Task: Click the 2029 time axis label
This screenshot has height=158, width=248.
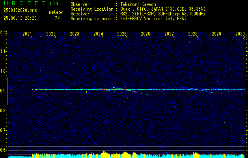Action: tap(216, 34)
